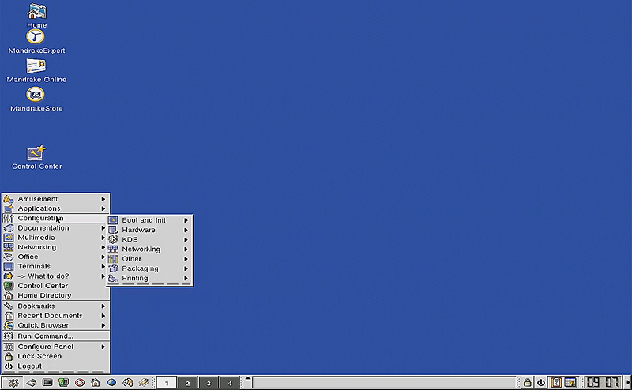The image size is (632, 390).
Task: Launch the globe web browser icon
Action: pyautogui.click(x=111, y=382)
